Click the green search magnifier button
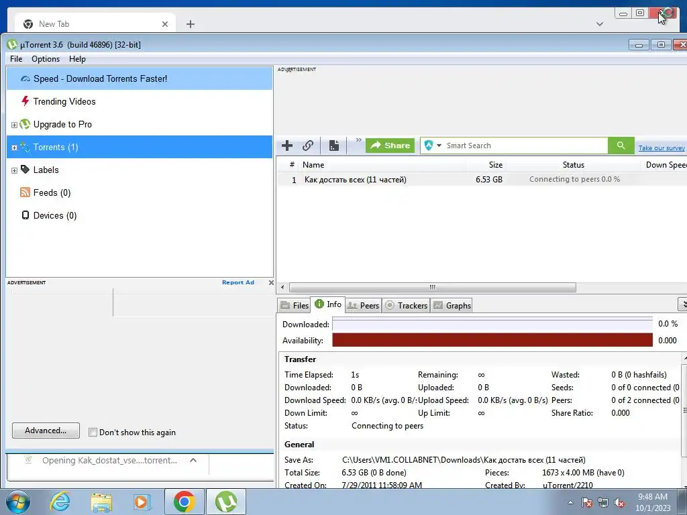Screen dimensions: 687x515 pos(621,146)
